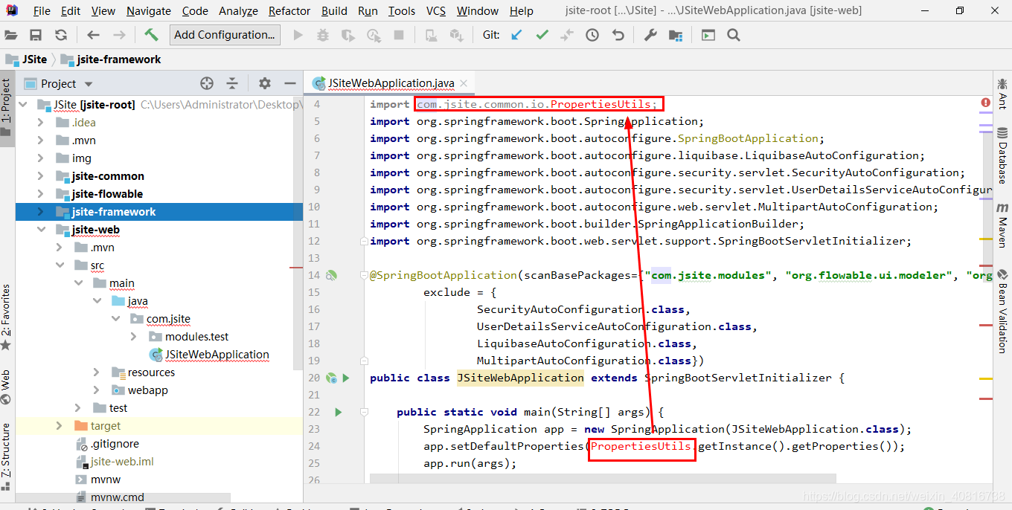Click the Search Everywhere magnifier
Image resolution: width=1012 pixels, height=510 pixels.
[x=734, y=35]
